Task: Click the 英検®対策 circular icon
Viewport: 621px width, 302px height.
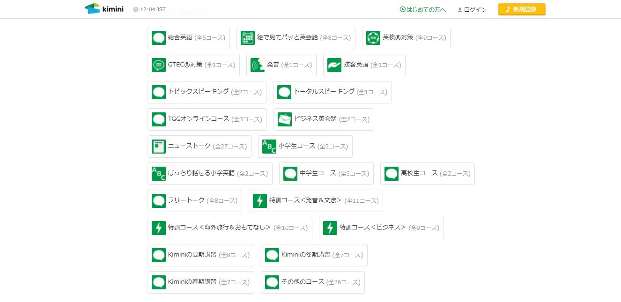Action: (373, 38)
